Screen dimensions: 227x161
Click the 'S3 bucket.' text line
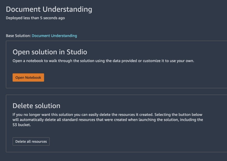[x=22, y=125]
